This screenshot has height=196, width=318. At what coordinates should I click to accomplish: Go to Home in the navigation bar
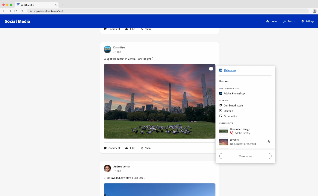pyautogui.click(x=271, y=21)
